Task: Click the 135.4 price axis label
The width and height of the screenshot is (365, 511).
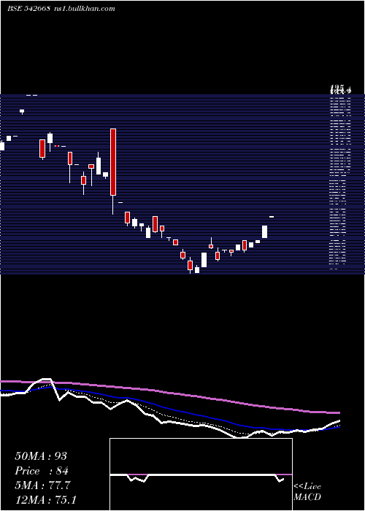Action: click(341, 88)
